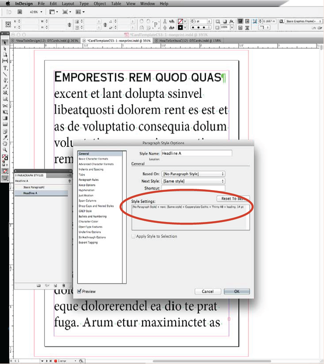Image resolution: width=324 pixels, height=364 pixels.
Task: Click the Cancel button
Action: (208, 291)
